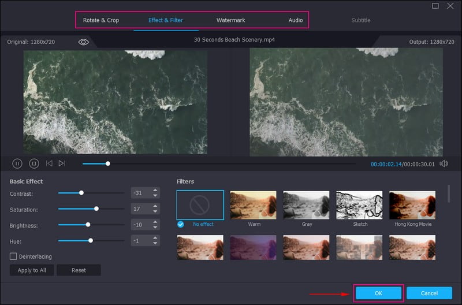This screenshot has height=305, width=462.
Task: Click the filters list scrollbar
Action: tap(449, 194)
